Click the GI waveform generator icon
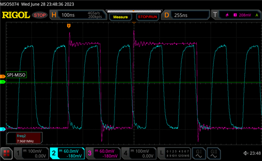 coord(199,154)
